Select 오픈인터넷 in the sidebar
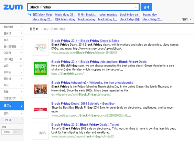This screenshot has height=141, width=194. tap(12, 98)
